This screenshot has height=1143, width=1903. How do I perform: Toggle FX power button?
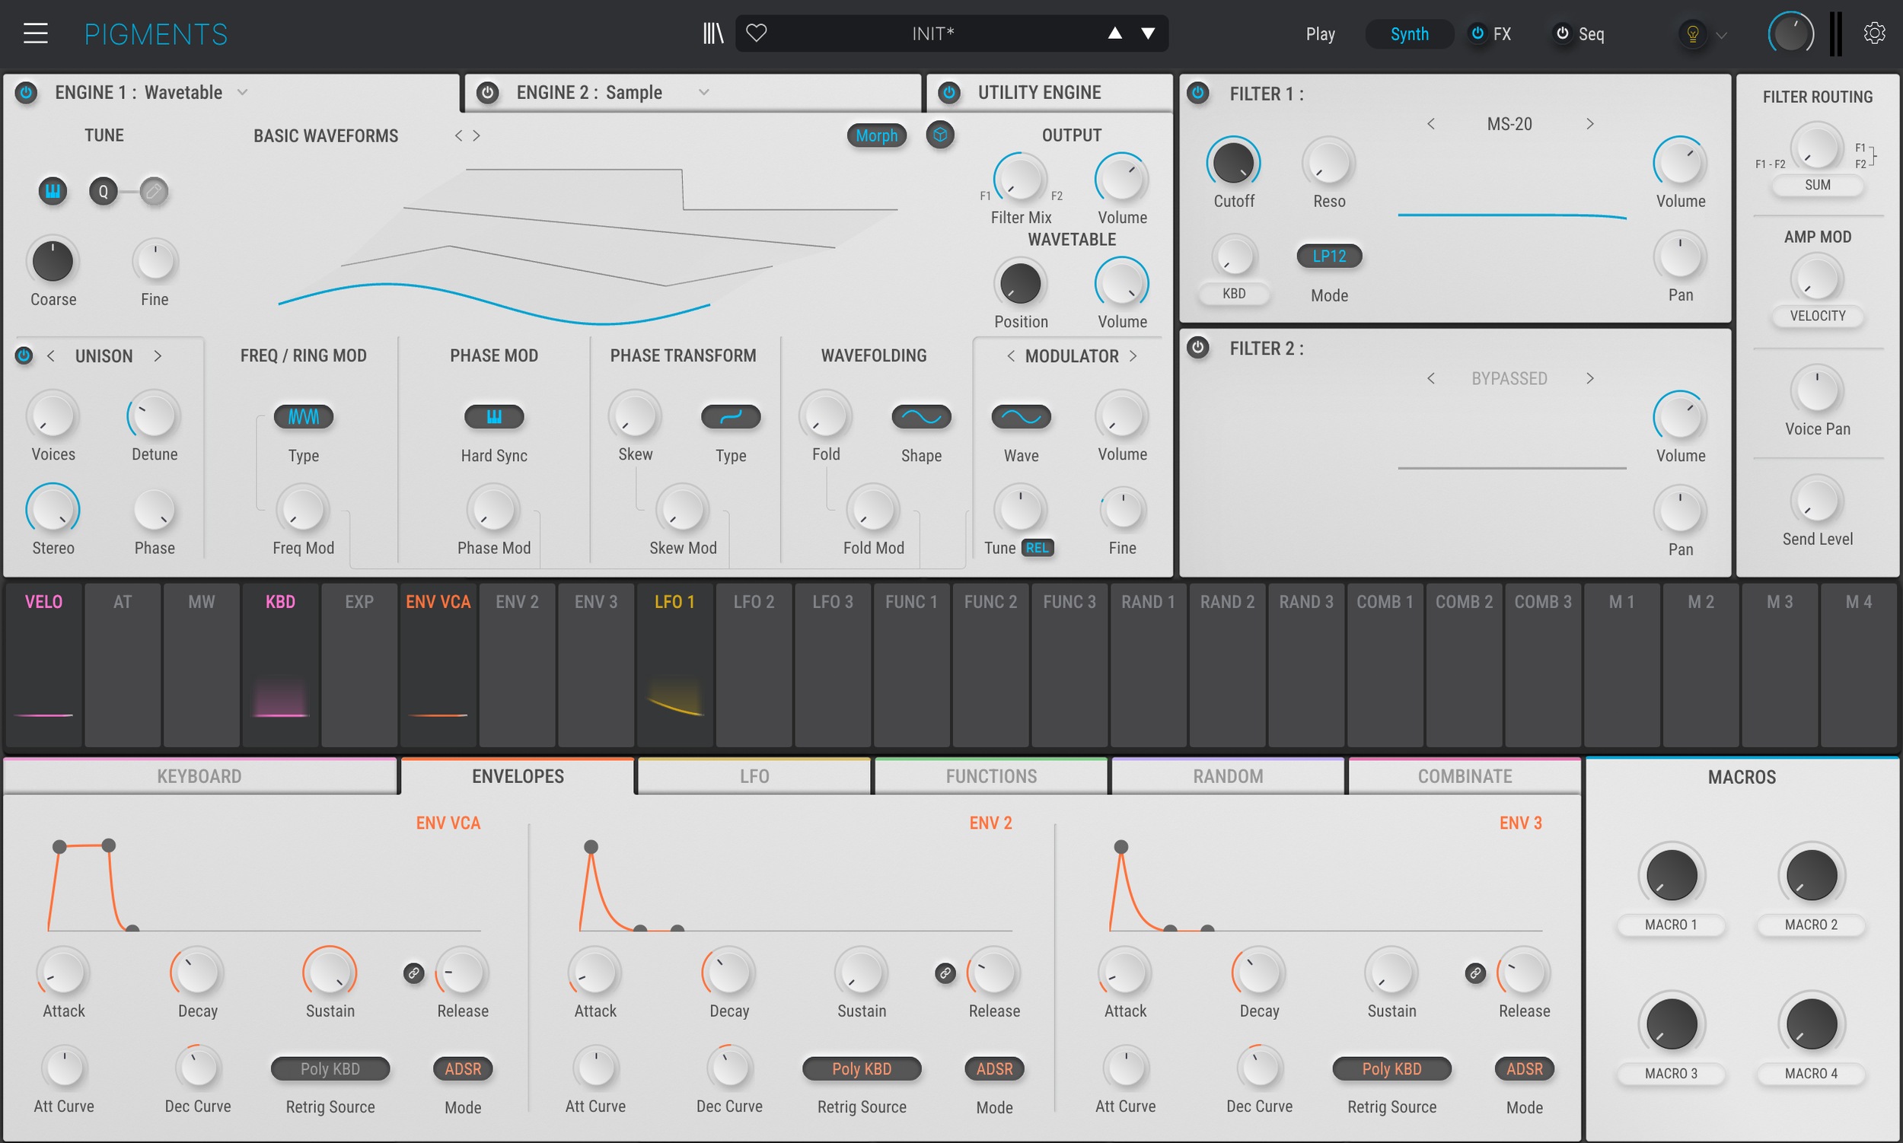click(x=1477, y=33)
